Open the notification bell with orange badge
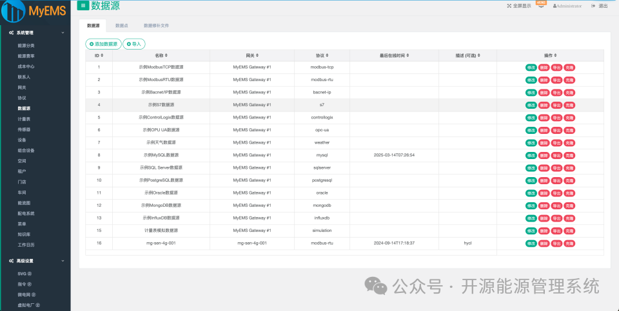Viewport: 619px width, 311px height. 541,5
